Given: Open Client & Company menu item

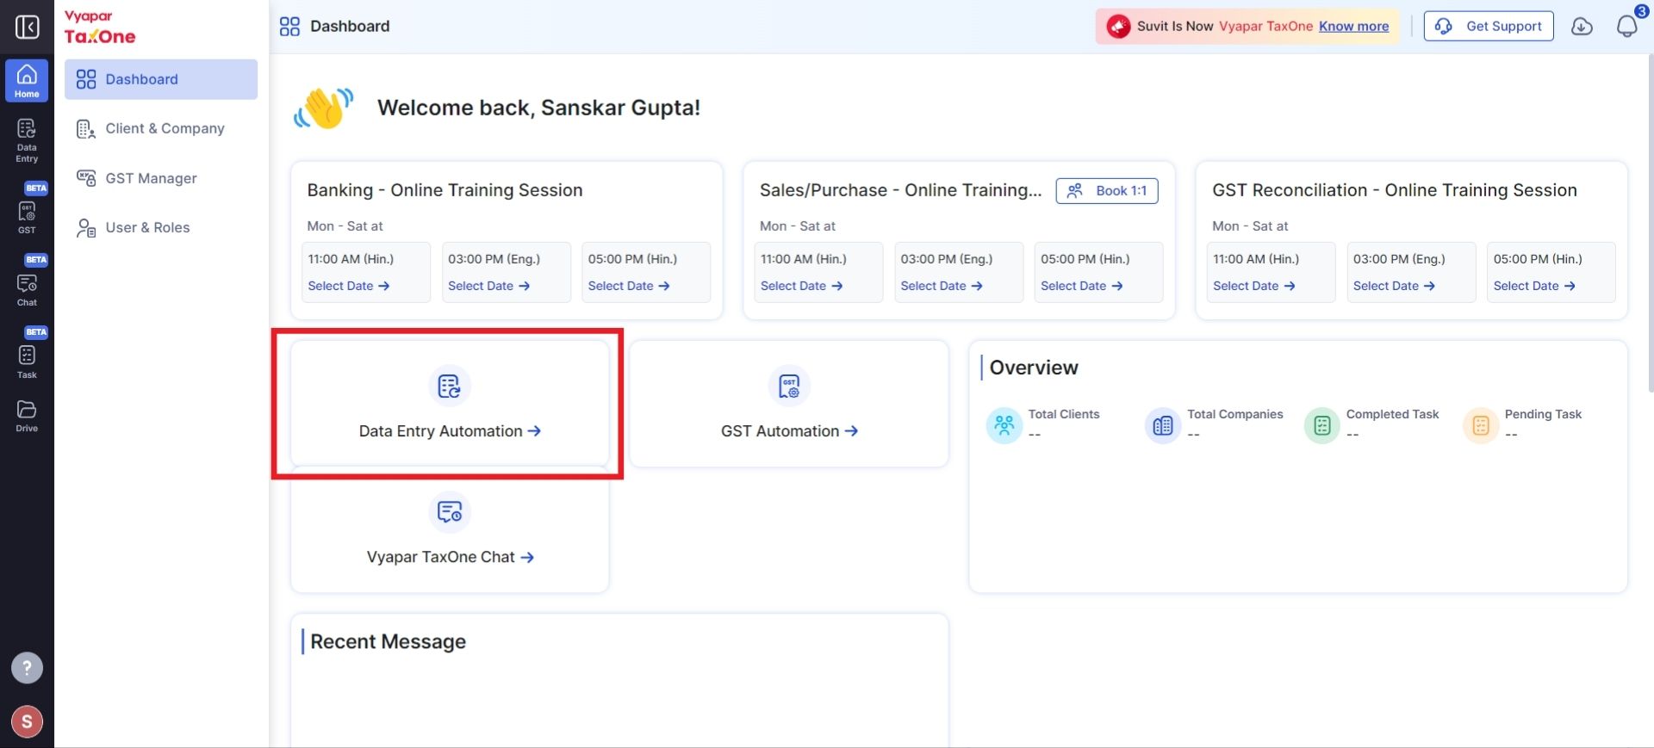Looking at the screenshot, I should (161, 128).
